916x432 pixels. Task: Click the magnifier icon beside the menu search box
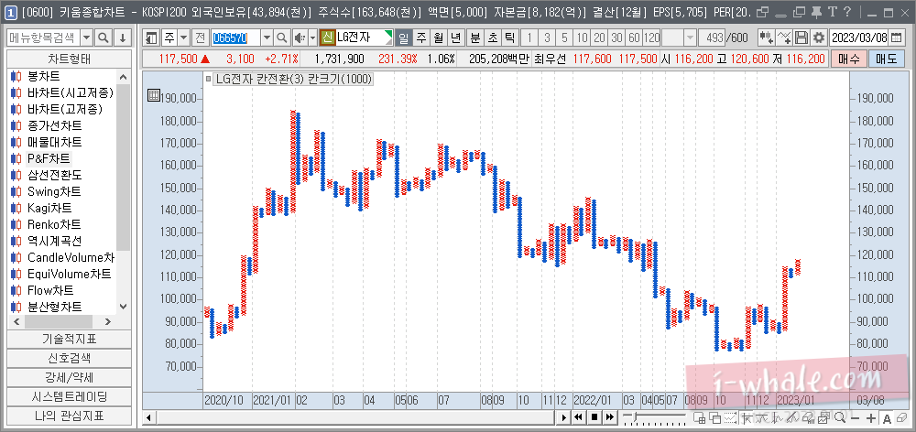click(104, 38)
